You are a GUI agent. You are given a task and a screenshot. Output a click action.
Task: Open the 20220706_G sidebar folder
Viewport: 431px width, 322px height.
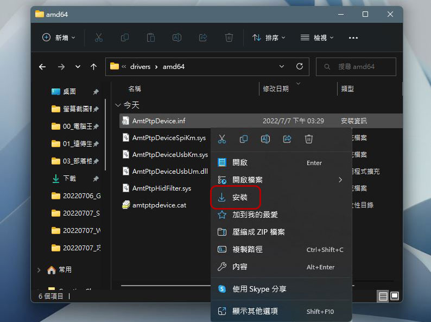click(75, 196)
